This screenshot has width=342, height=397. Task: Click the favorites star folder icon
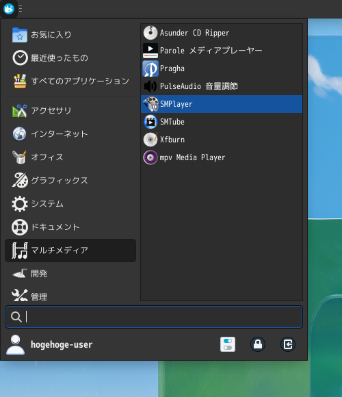pos(20,35)
